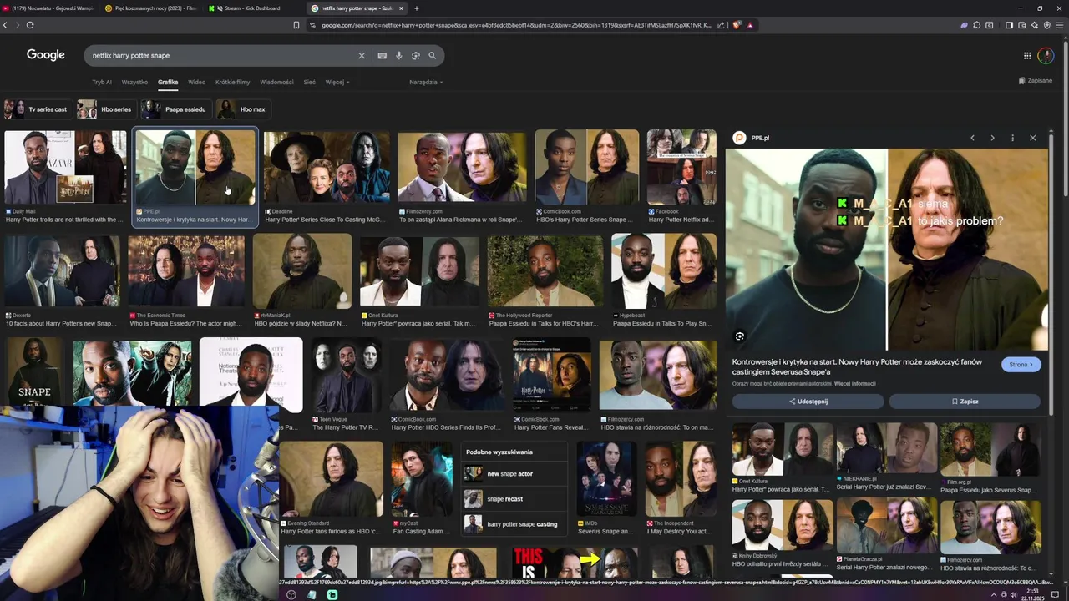The image size is (1069, 601).
Task: Click the Zapisz save button
Action: point(965,402)
